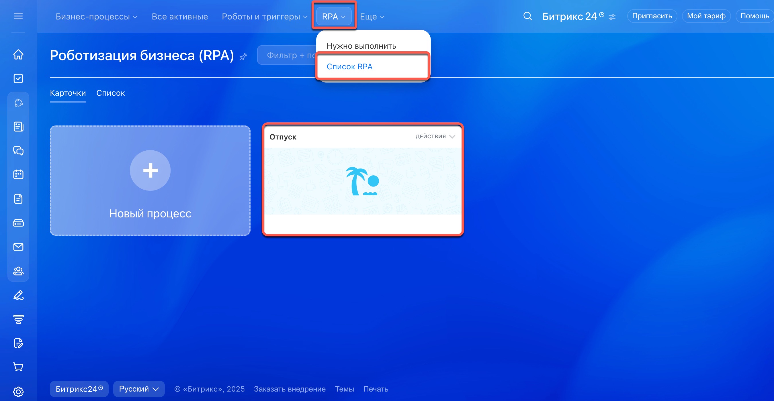Image resolution: width=774 pixels, height=401 pixels.
Task: Open the calendar icon in sidebar
Action: pyautogui.click(x=18, y=174)
